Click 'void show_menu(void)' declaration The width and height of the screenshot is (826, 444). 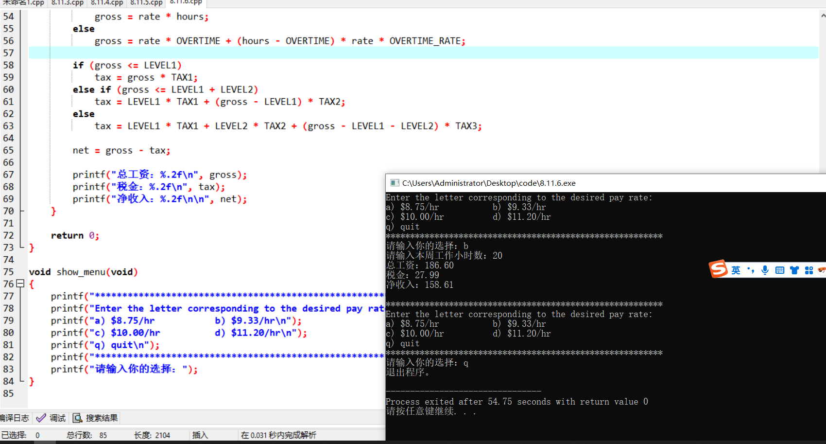(83, 272)
